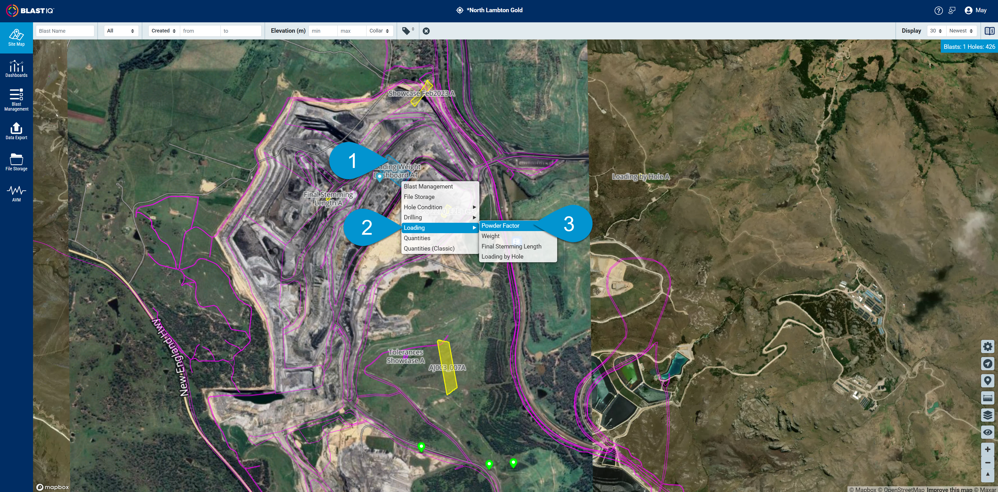Open the Data Export section
Viewport: 998px width, 492px height.
[x=16, y=131]
